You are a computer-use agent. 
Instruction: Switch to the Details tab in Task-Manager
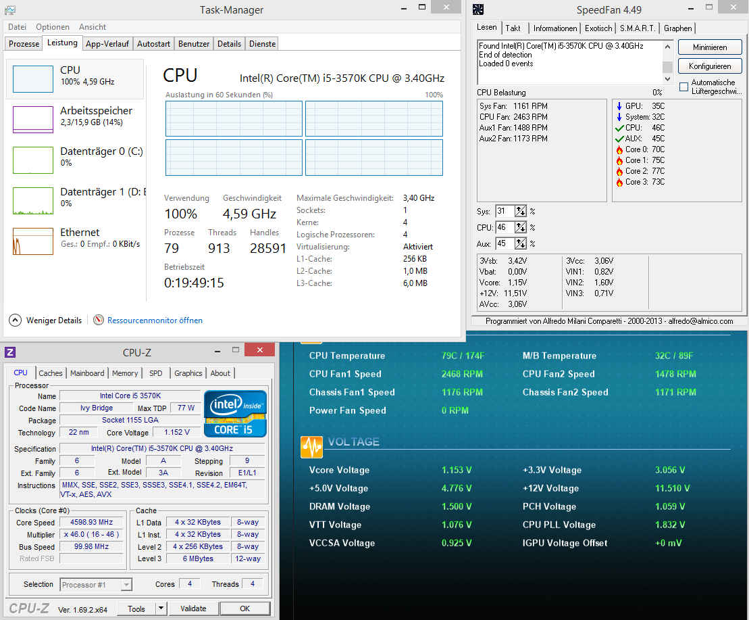pos(229,43)
